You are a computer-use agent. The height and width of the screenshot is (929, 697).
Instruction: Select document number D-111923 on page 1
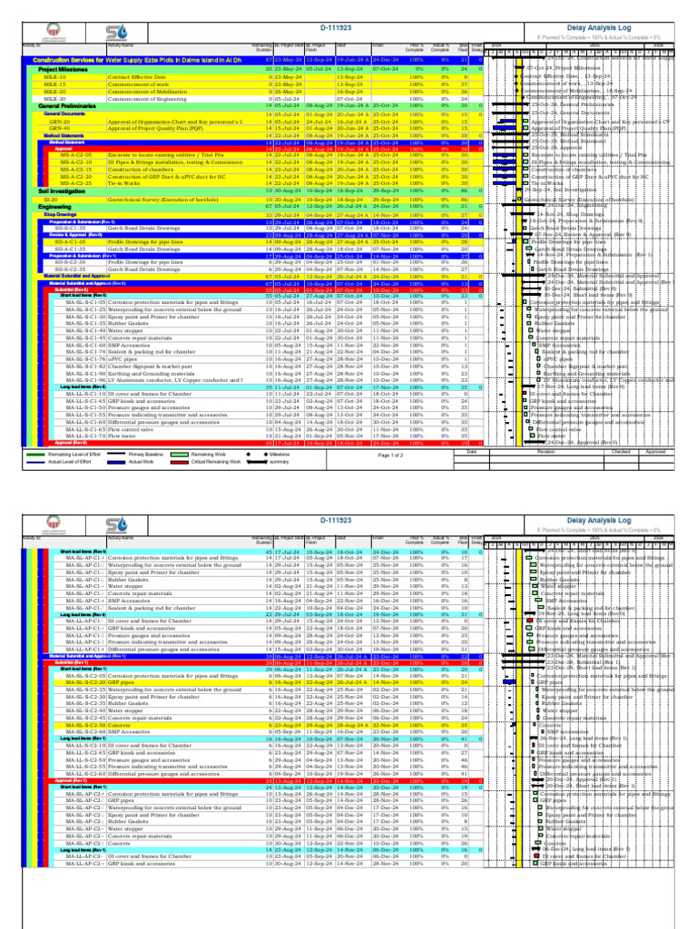coord(336,28)
